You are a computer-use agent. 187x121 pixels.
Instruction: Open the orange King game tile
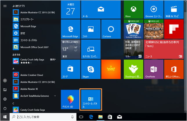111,69
